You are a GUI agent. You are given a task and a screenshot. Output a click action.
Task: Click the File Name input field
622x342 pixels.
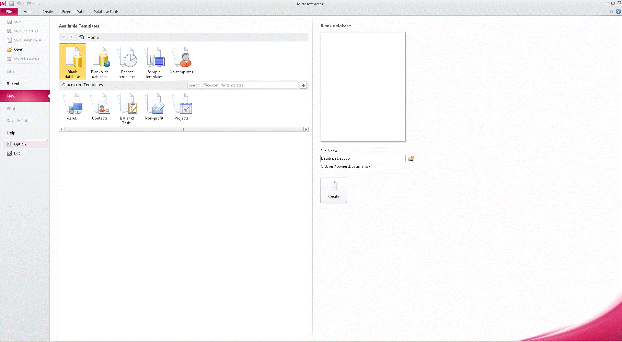[363, 158]
